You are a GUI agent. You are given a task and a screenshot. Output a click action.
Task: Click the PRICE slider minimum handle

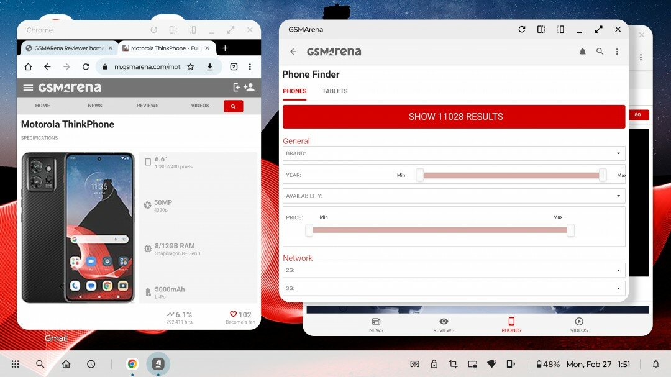tap(309, 230)
